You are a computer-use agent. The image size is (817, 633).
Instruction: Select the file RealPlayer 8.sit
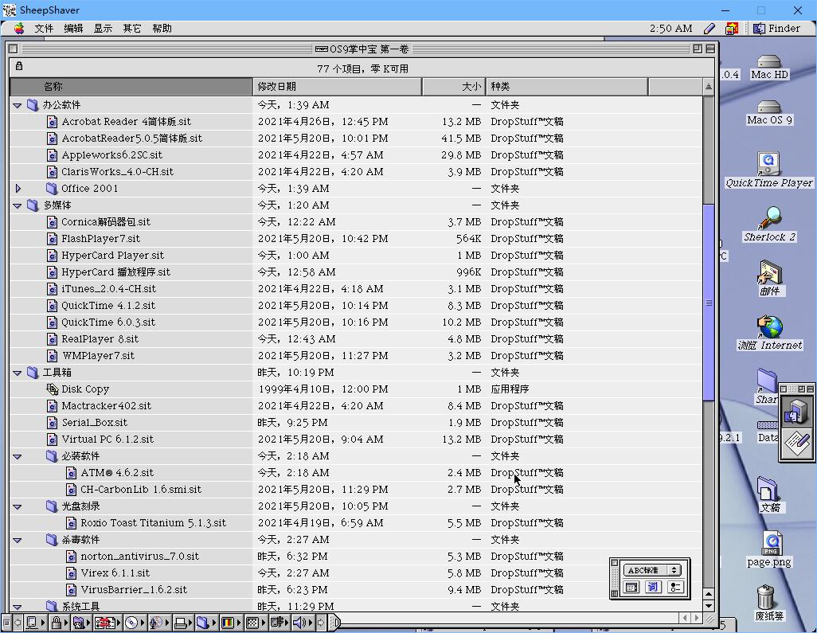pyautogui.click(x=100, y=339)
